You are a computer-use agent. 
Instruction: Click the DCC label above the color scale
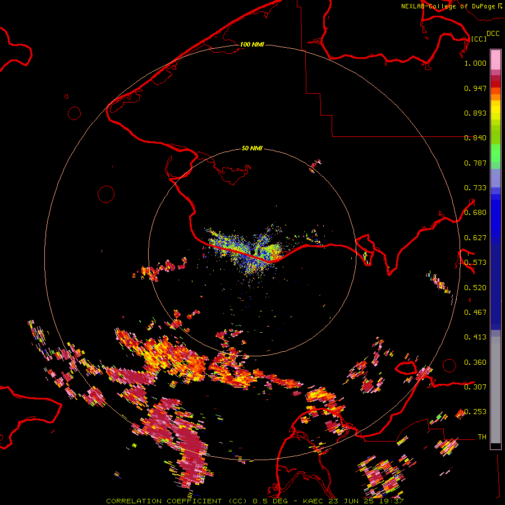[493, 34]
